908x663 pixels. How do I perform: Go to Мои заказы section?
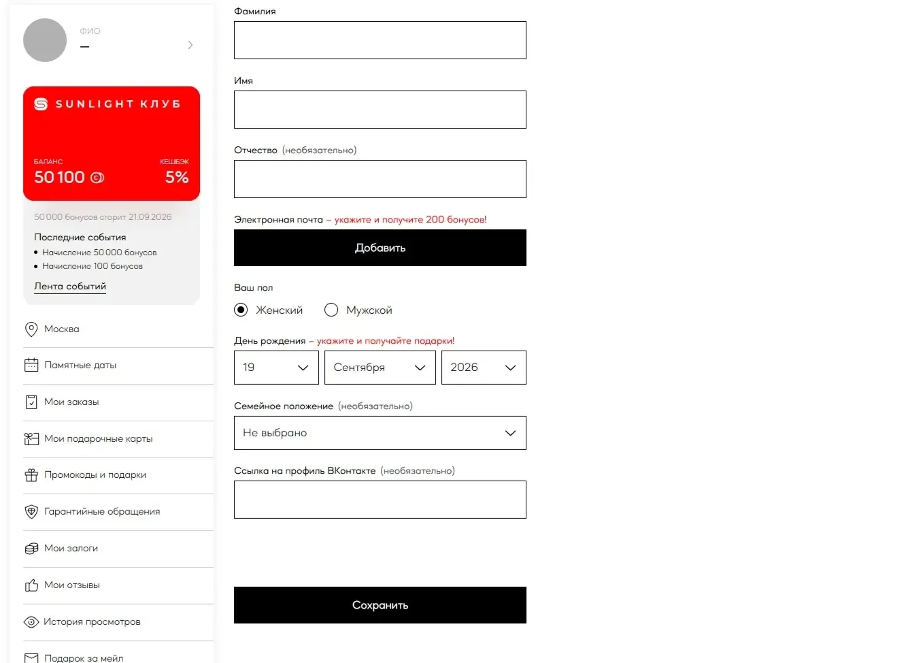(x=118, y=402)
